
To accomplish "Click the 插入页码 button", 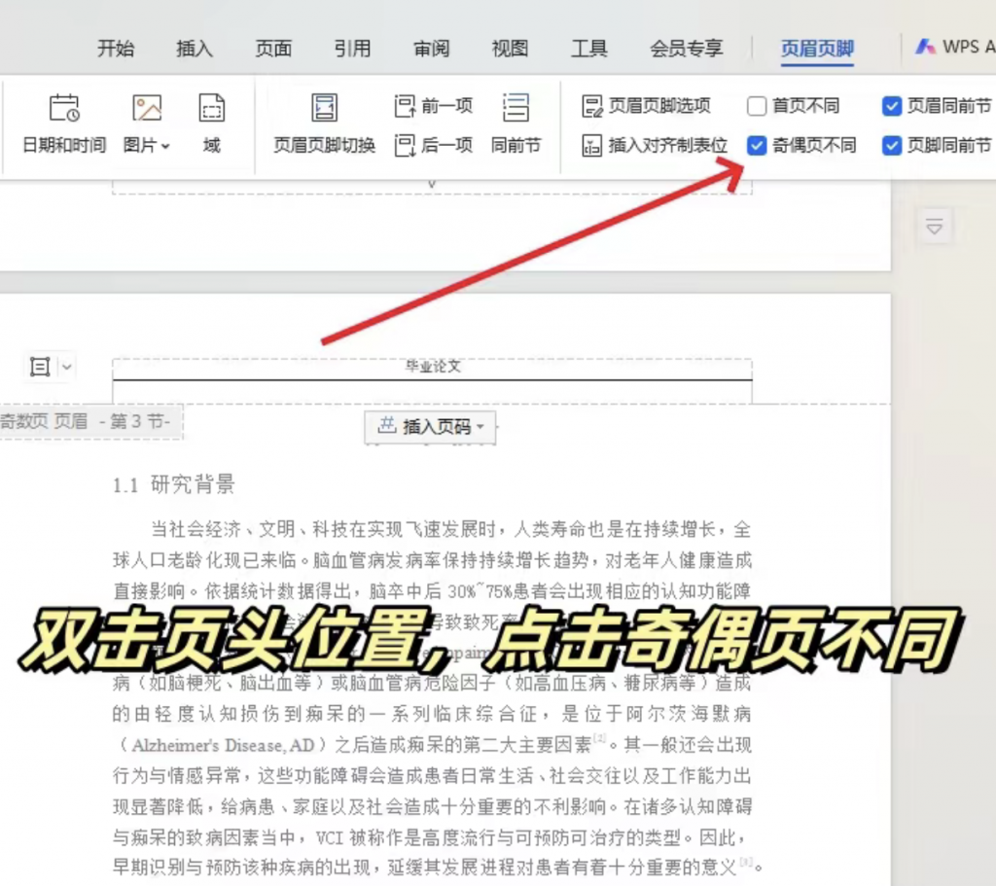I will pyautogui.click(x=430, y=426).
